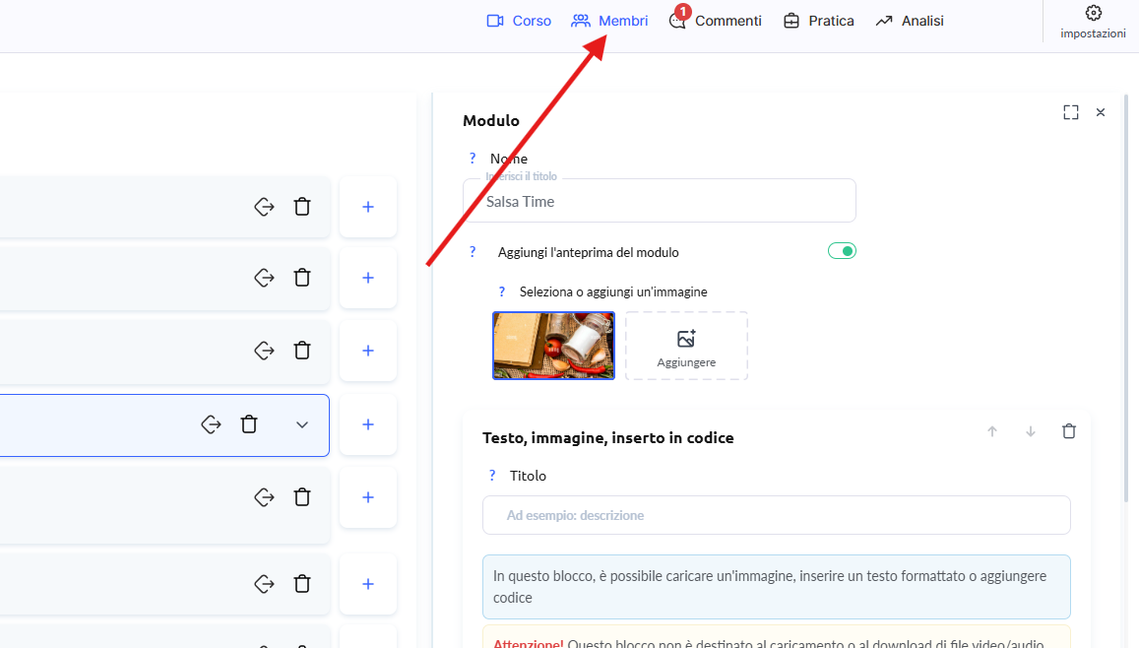Click the Nome input containing Salsa Time
1139x648 pixels.
659,201
